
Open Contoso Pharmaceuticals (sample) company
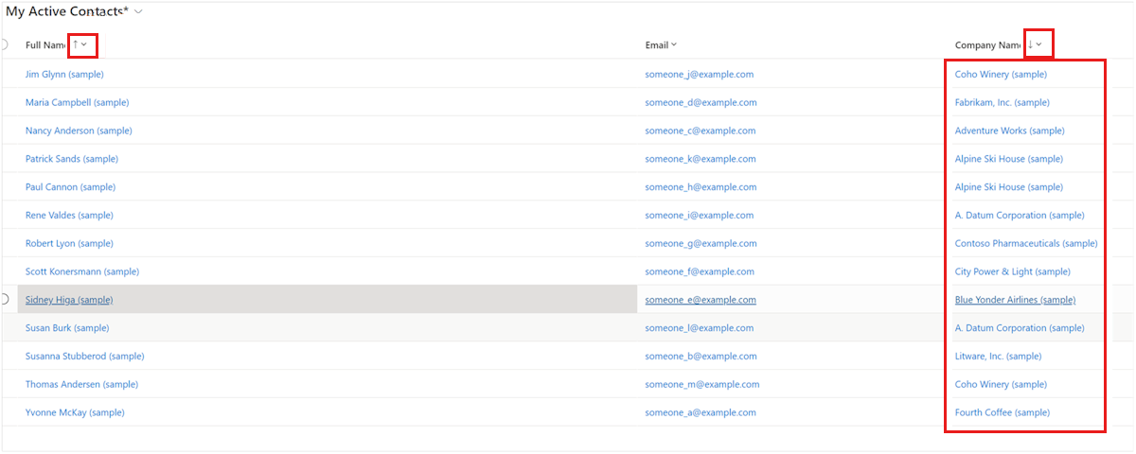click(1026, 243)
